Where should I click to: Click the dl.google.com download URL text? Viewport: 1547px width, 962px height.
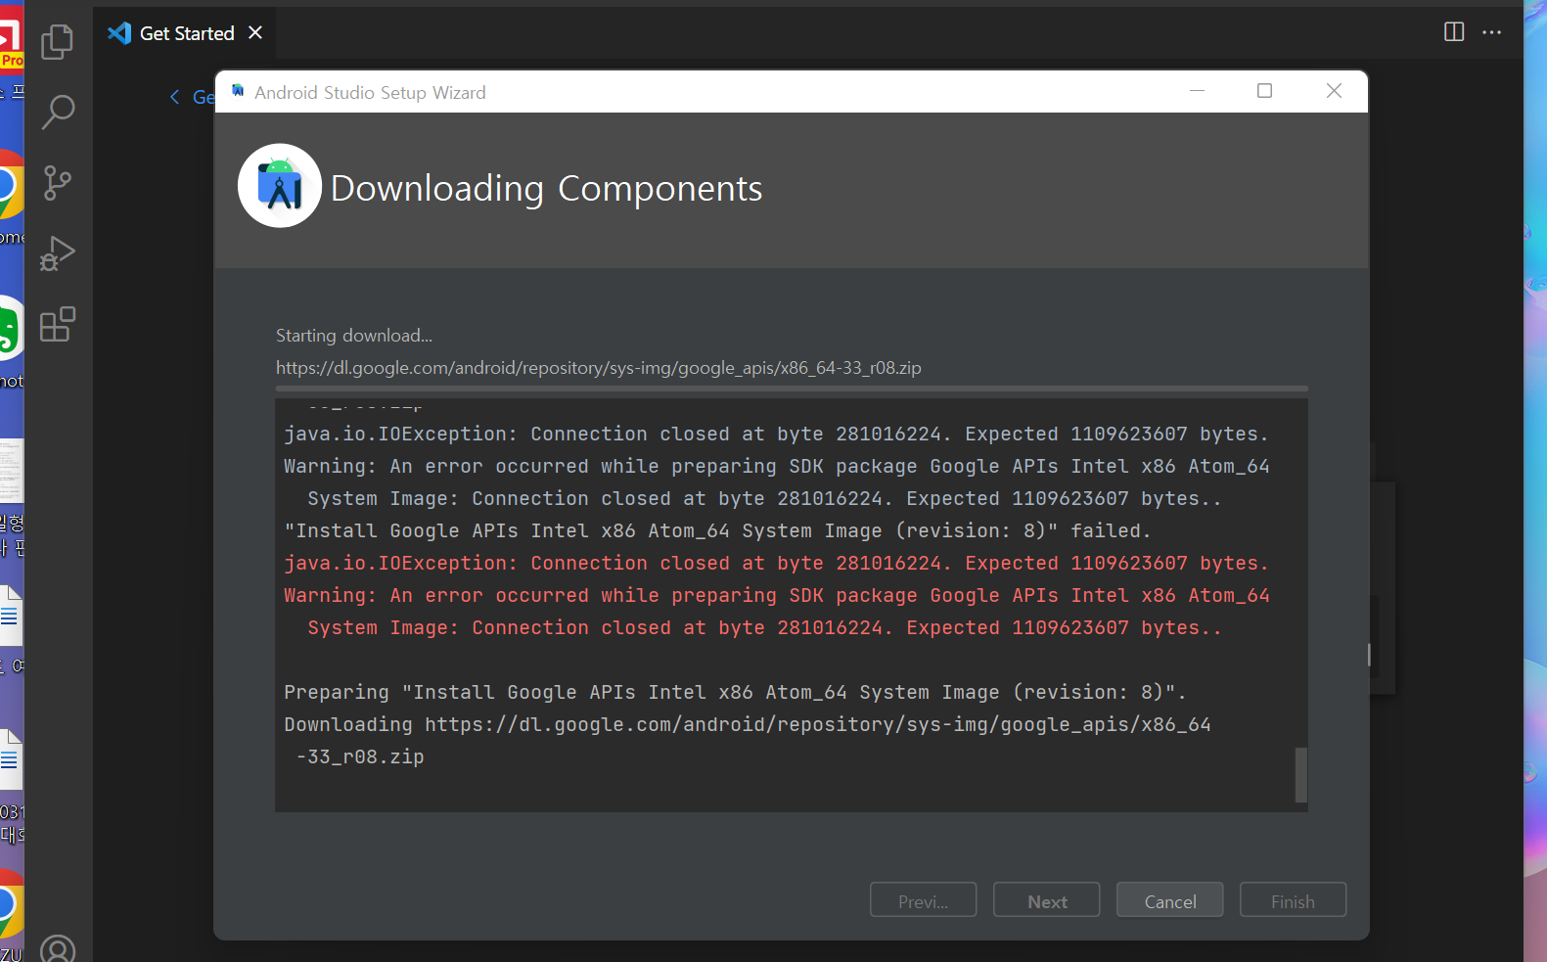pos(599,368)
